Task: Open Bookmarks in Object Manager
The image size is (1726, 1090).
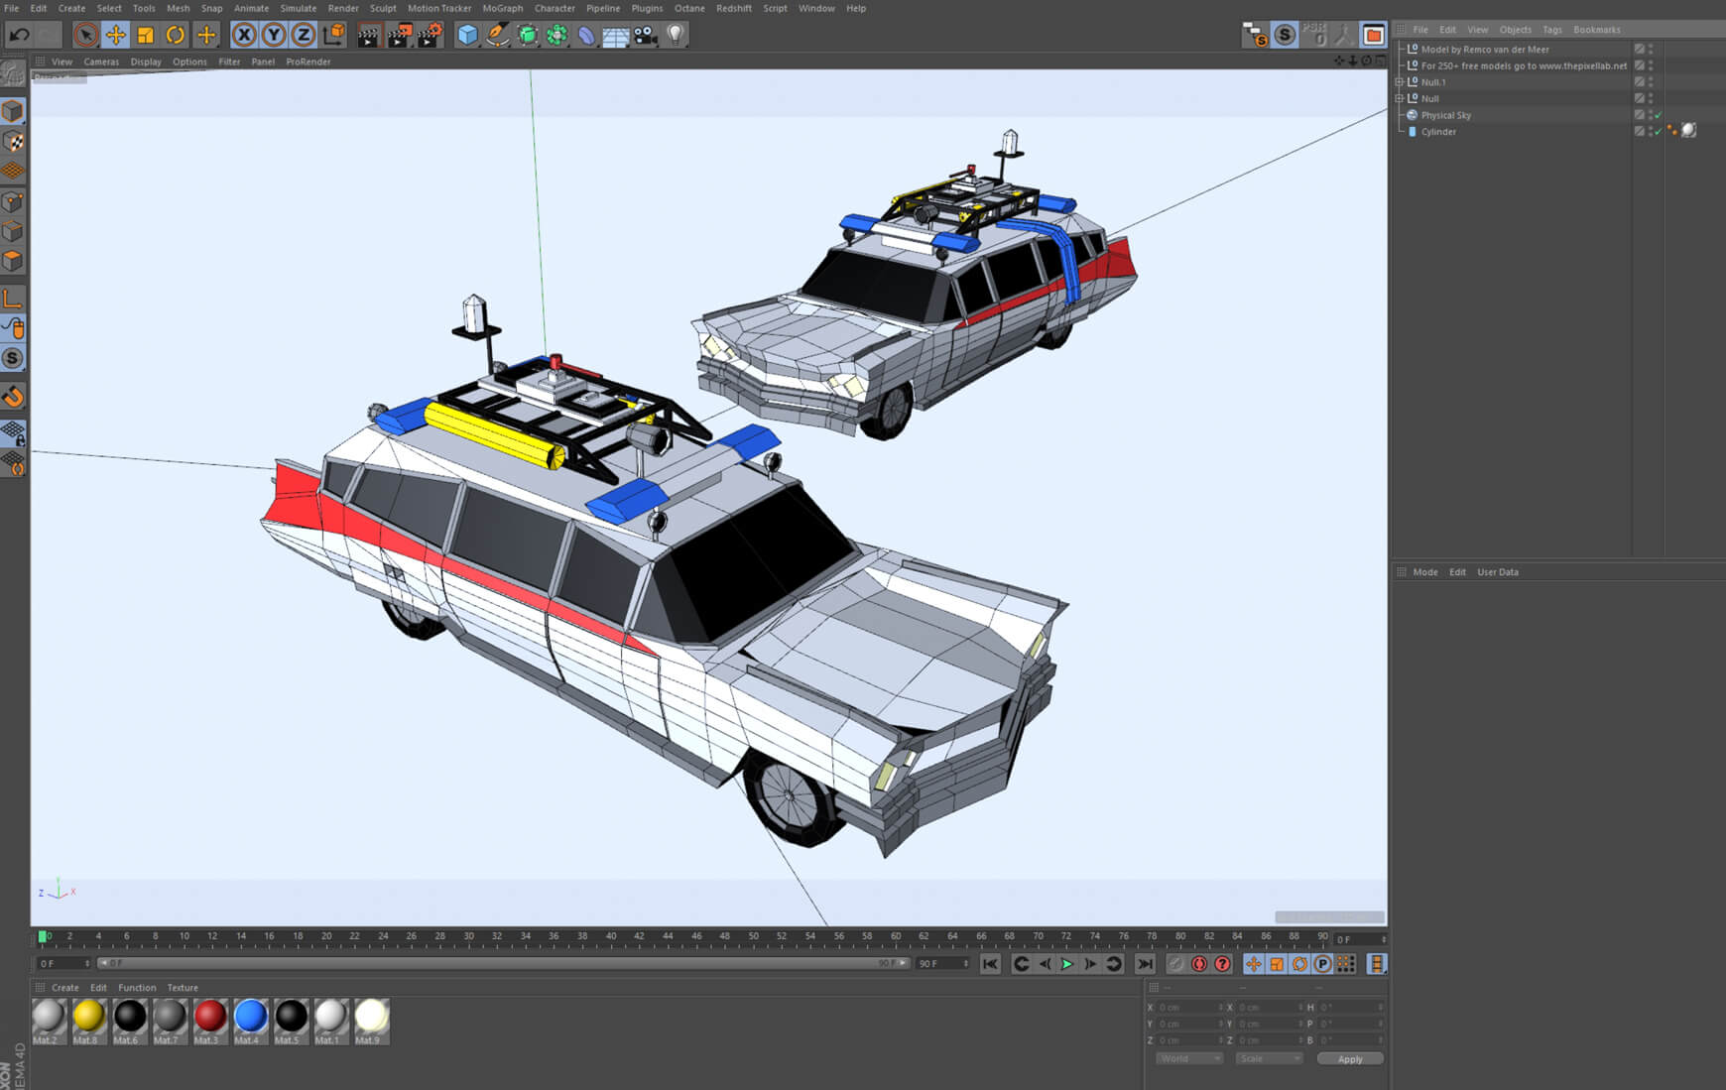Action: [x=1597, y=30]
